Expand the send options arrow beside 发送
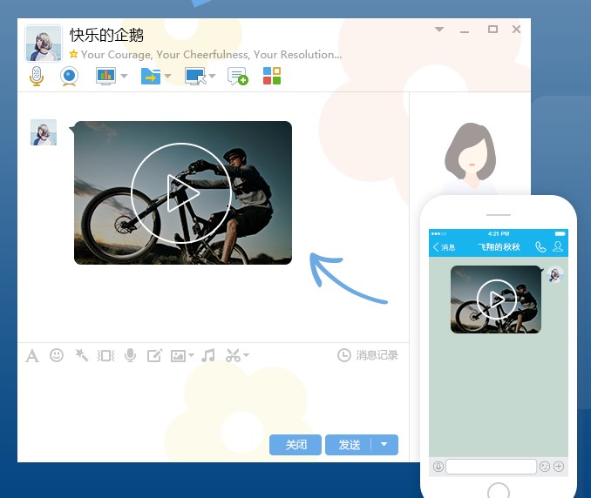The height and width of the screenshot is (498, 591). click(384, 445)
